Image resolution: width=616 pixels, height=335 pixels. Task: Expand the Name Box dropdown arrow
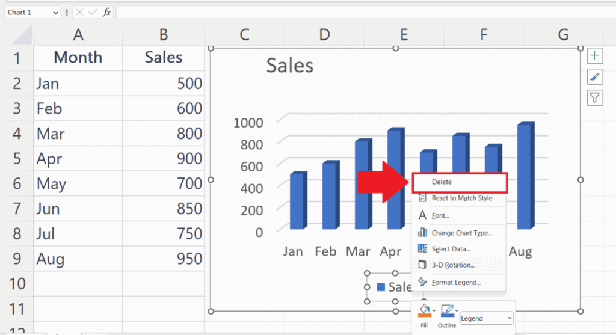[x=56, y=13]
